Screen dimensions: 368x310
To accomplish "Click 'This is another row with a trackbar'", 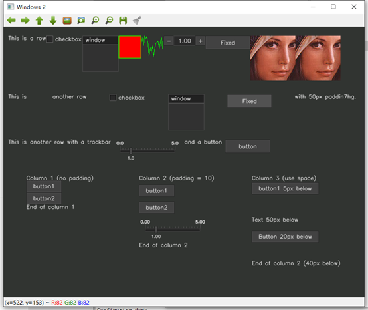I will [59, 142].
